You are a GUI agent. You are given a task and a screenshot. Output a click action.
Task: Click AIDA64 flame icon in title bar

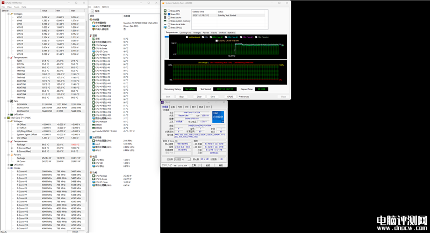(x=163, y=3)
